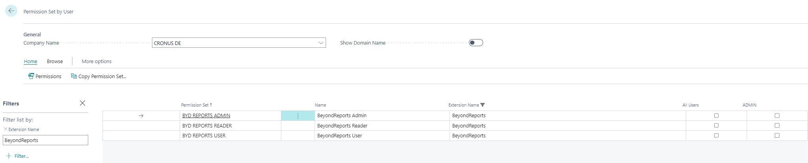Open the More options menu

pos(97,62)
